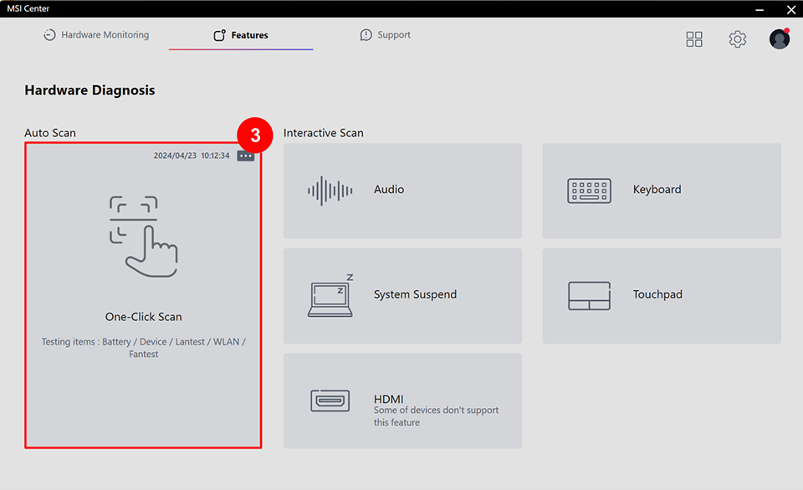
Task: Open settings with the gear icon
Action: click(738, 39)
